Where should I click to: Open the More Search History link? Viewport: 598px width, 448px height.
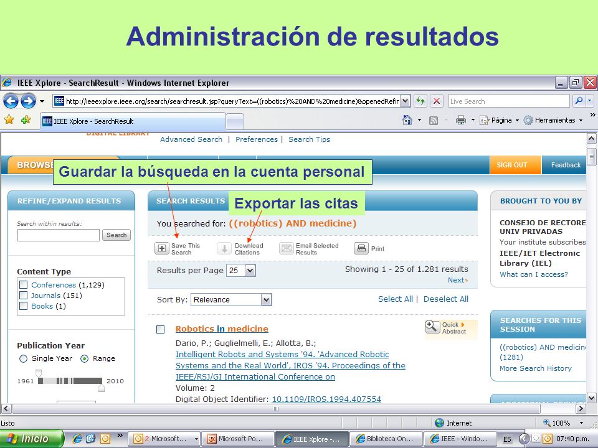point(536,368)
